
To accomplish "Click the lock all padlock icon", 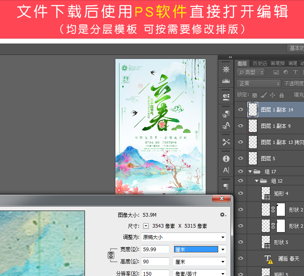I will pos(281,95).
